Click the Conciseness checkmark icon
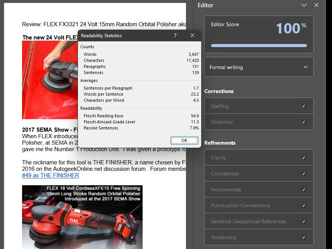Image resolution: width=332 pixels, height=249 pixels. [303, 173]
